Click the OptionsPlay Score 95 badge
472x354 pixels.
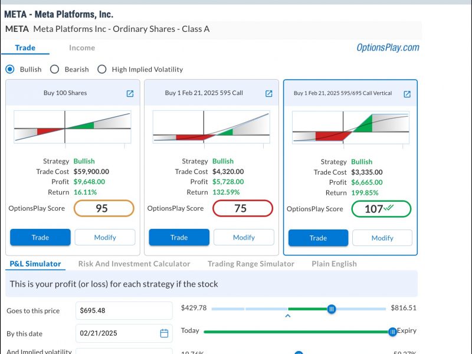coord(104,208)
